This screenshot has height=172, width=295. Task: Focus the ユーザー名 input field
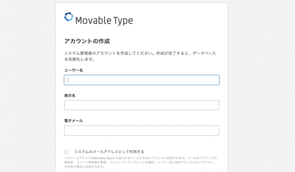142,80
